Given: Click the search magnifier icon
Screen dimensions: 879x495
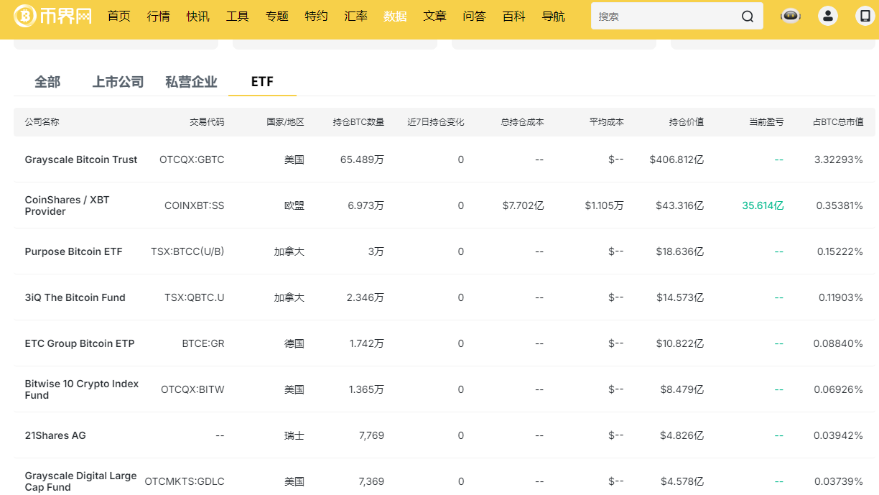Looking at the screenshot, I should (748, 17).
